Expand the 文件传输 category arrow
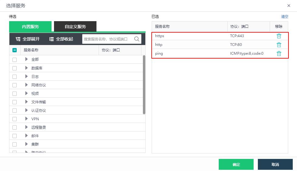 (x=26, y=102)
